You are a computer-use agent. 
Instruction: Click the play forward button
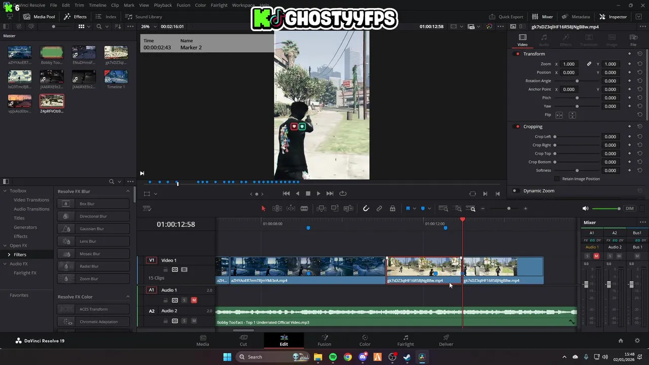click(x=318, y=193)
